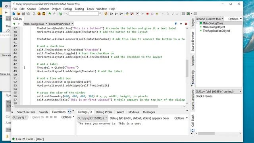Switch to the Search in Files tab

click(x=26, y=112)
